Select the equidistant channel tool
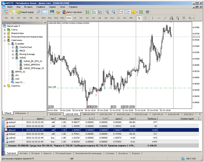The image size is (204, 162). tap(171, 18)
